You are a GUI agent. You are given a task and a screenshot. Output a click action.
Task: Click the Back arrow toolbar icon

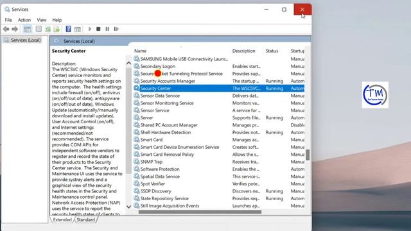coord(6,29)
